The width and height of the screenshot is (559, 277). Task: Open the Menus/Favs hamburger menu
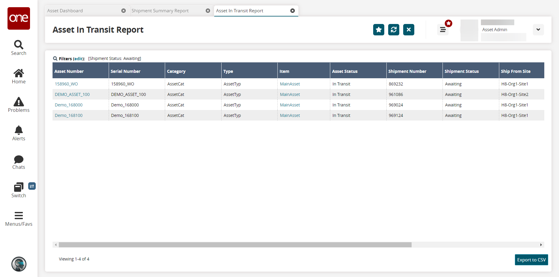[x=19, y=216]
